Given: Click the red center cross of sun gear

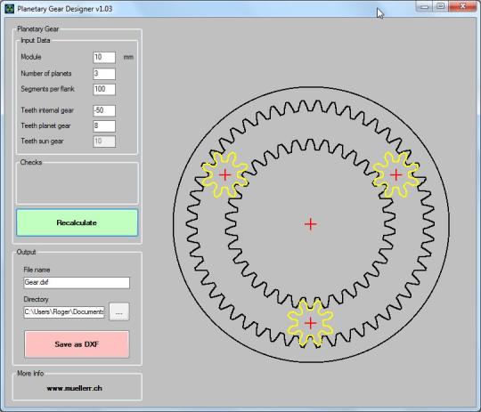Looking at the screenshot, I should (x=311, y=224).
